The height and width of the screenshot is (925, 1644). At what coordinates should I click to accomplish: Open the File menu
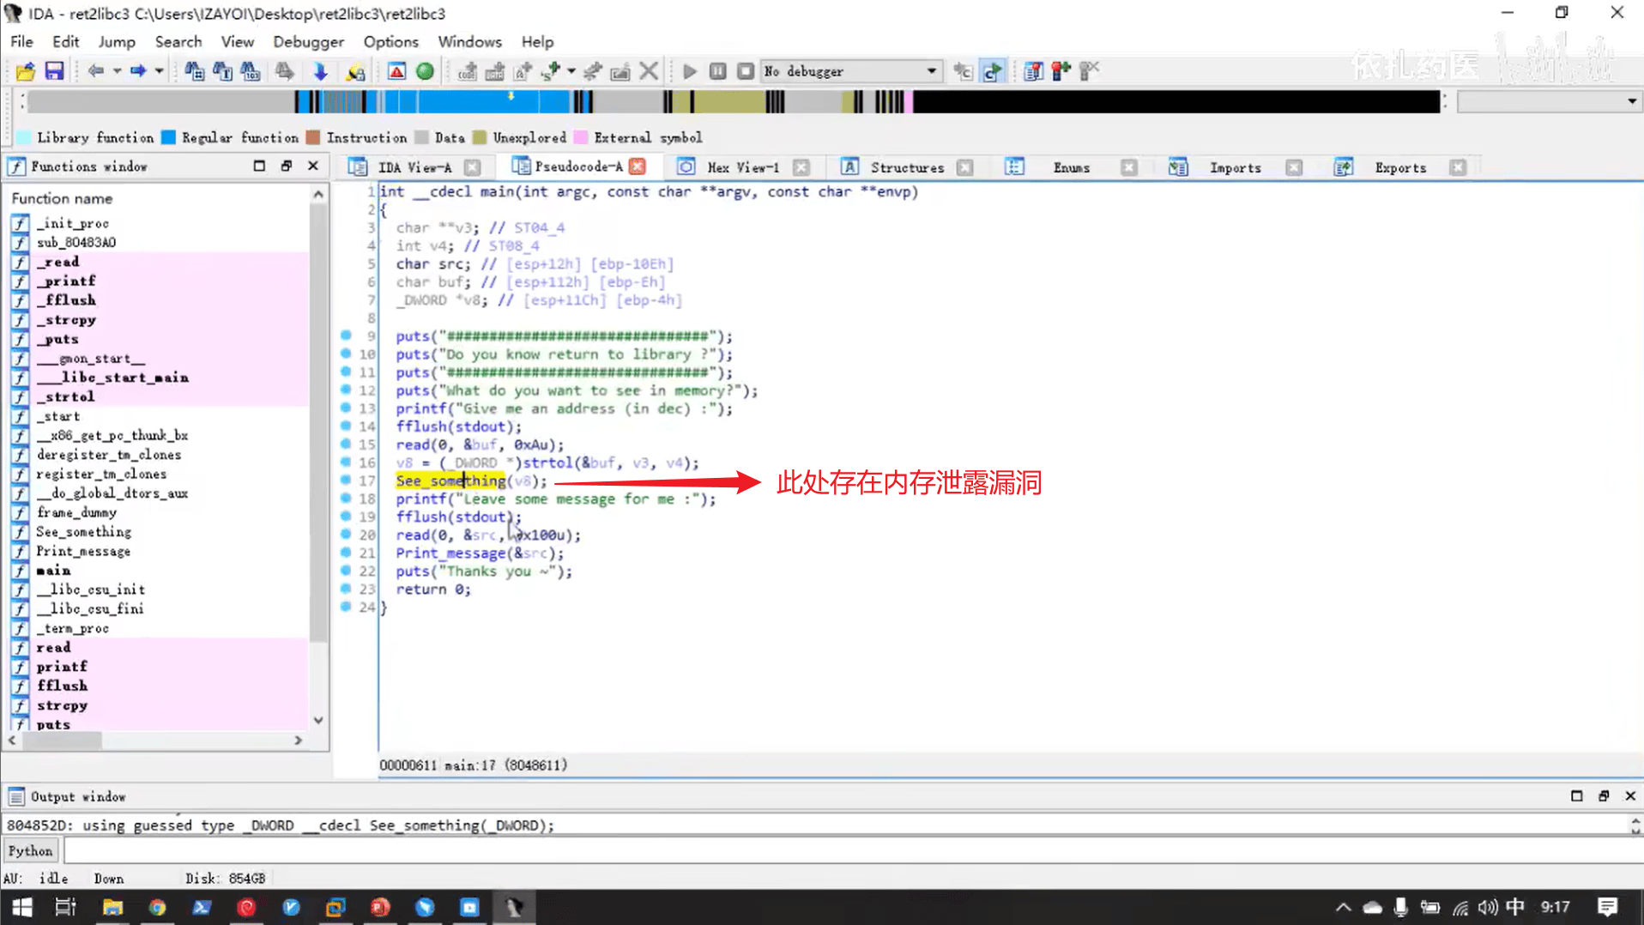(21, 41)
